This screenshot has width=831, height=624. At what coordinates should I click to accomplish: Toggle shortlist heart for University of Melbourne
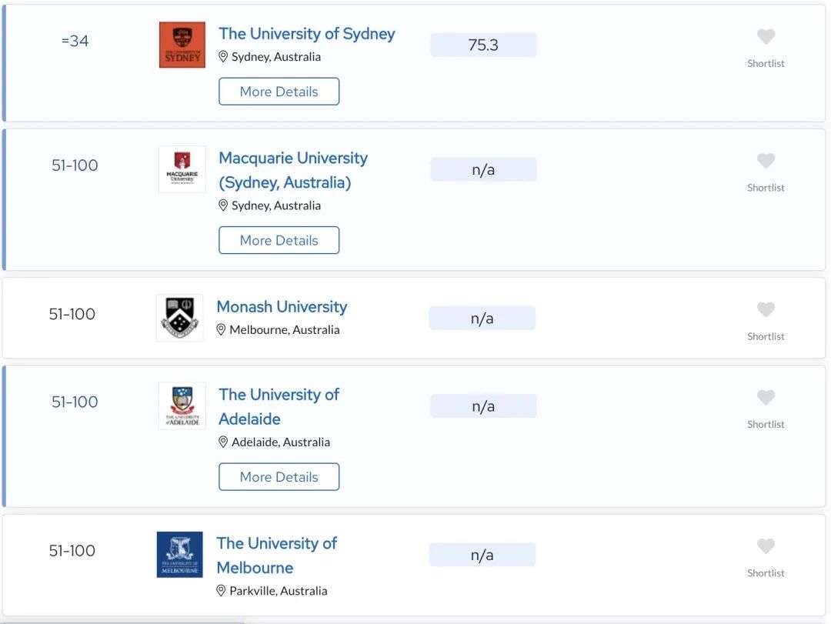click(x=766, y=546)
